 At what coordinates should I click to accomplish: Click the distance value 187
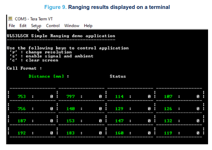21,121
